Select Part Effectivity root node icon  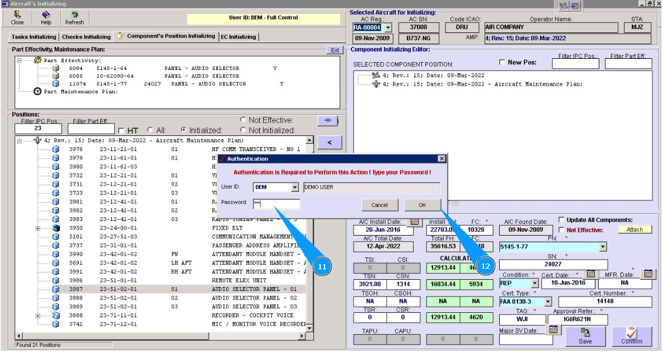click(x=37, y=60)
